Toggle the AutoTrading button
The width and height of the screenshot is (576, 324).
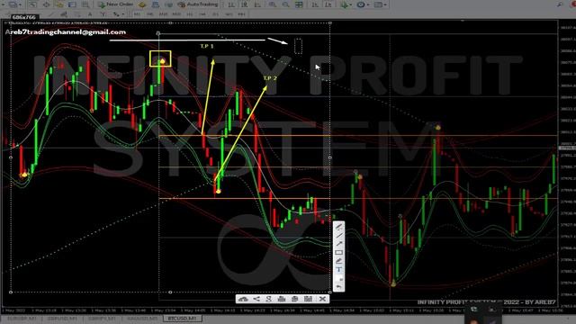198,4
